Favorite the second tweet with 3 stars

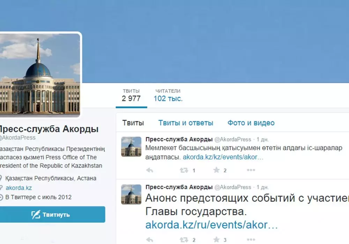tap(216, 239)
